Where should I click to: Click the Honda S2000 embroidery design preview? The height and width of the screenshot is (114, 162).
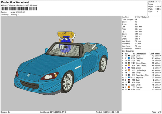61,63
